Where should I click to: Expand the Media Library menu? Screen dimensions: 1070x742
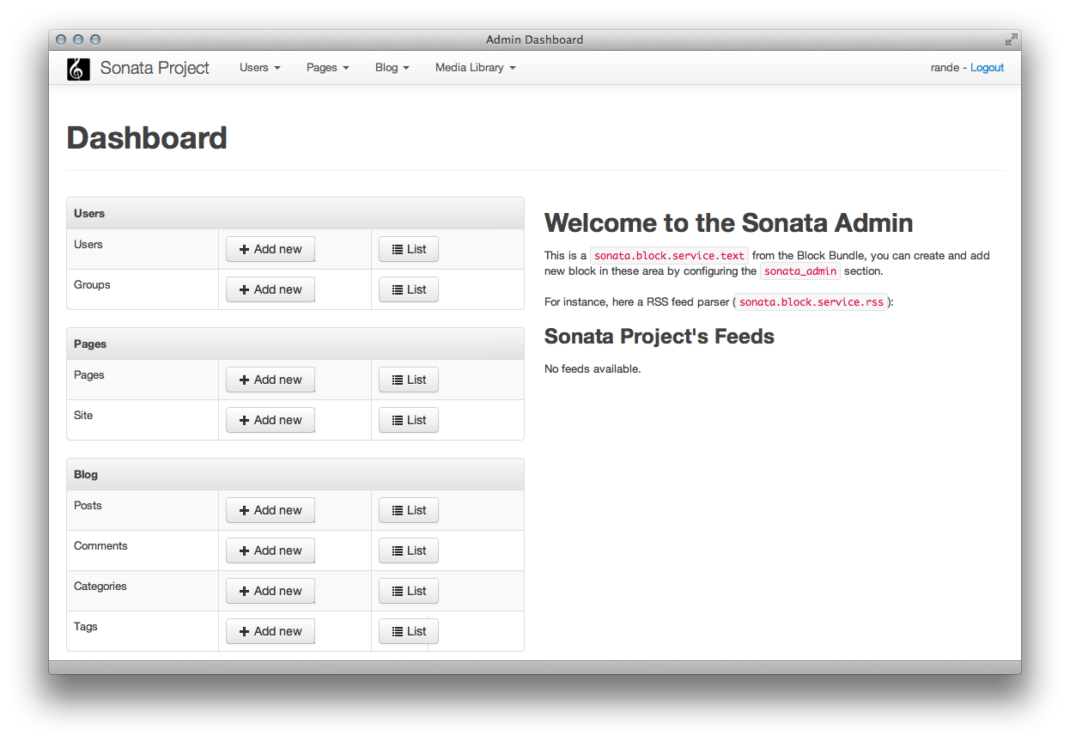pyautogui.click(x=475, y=68)
